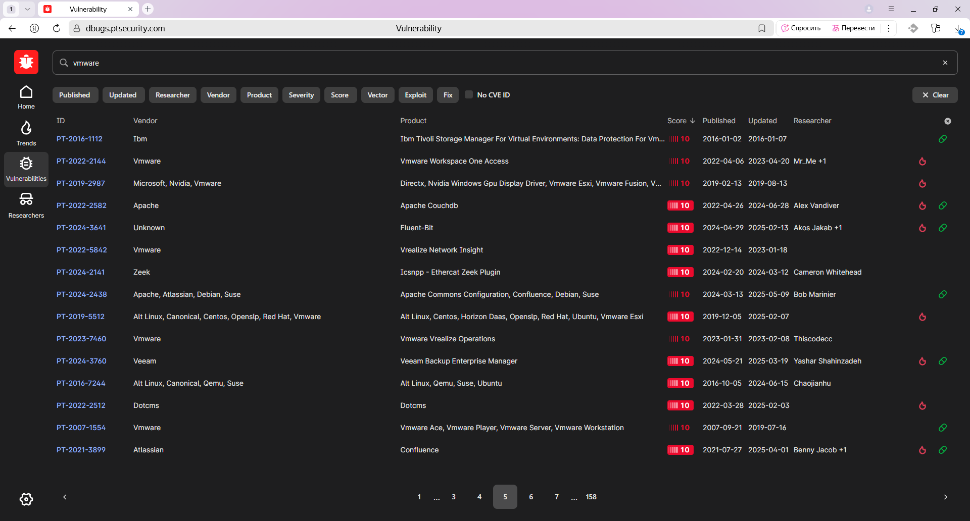Open vulnerability PT-2023-7460
This screenshot has width=970, height=521.
pyautogui.click(x=81, y=339)
